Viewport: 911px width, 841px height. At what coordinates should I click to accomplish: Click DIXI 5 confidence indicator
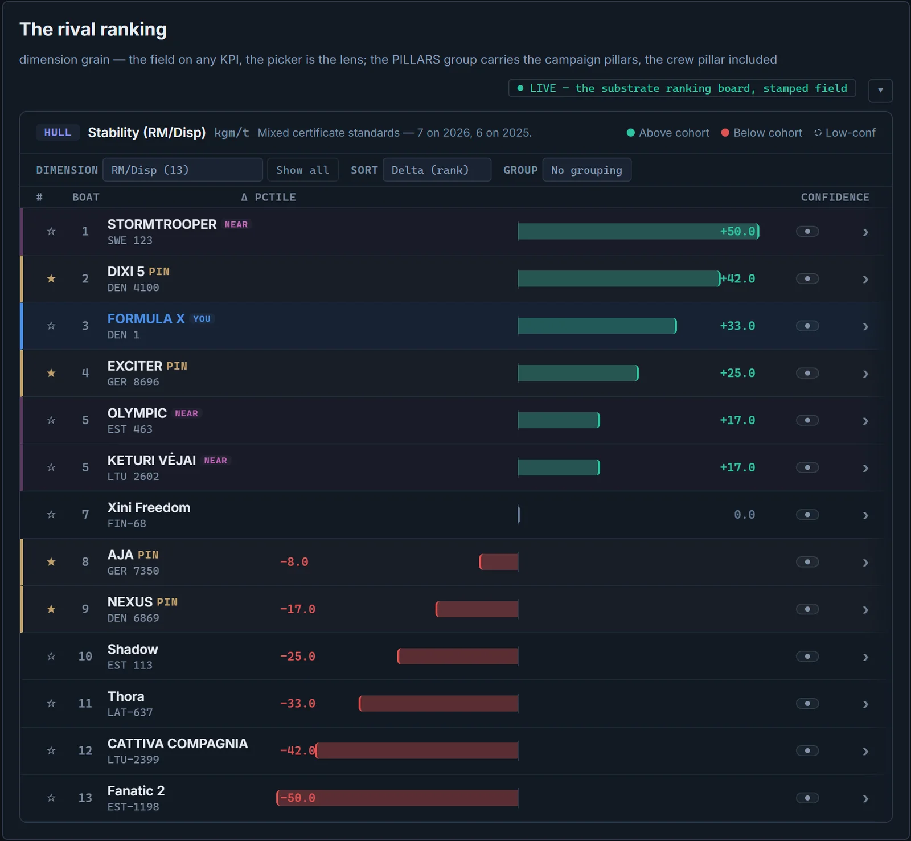tap(807, 278)
